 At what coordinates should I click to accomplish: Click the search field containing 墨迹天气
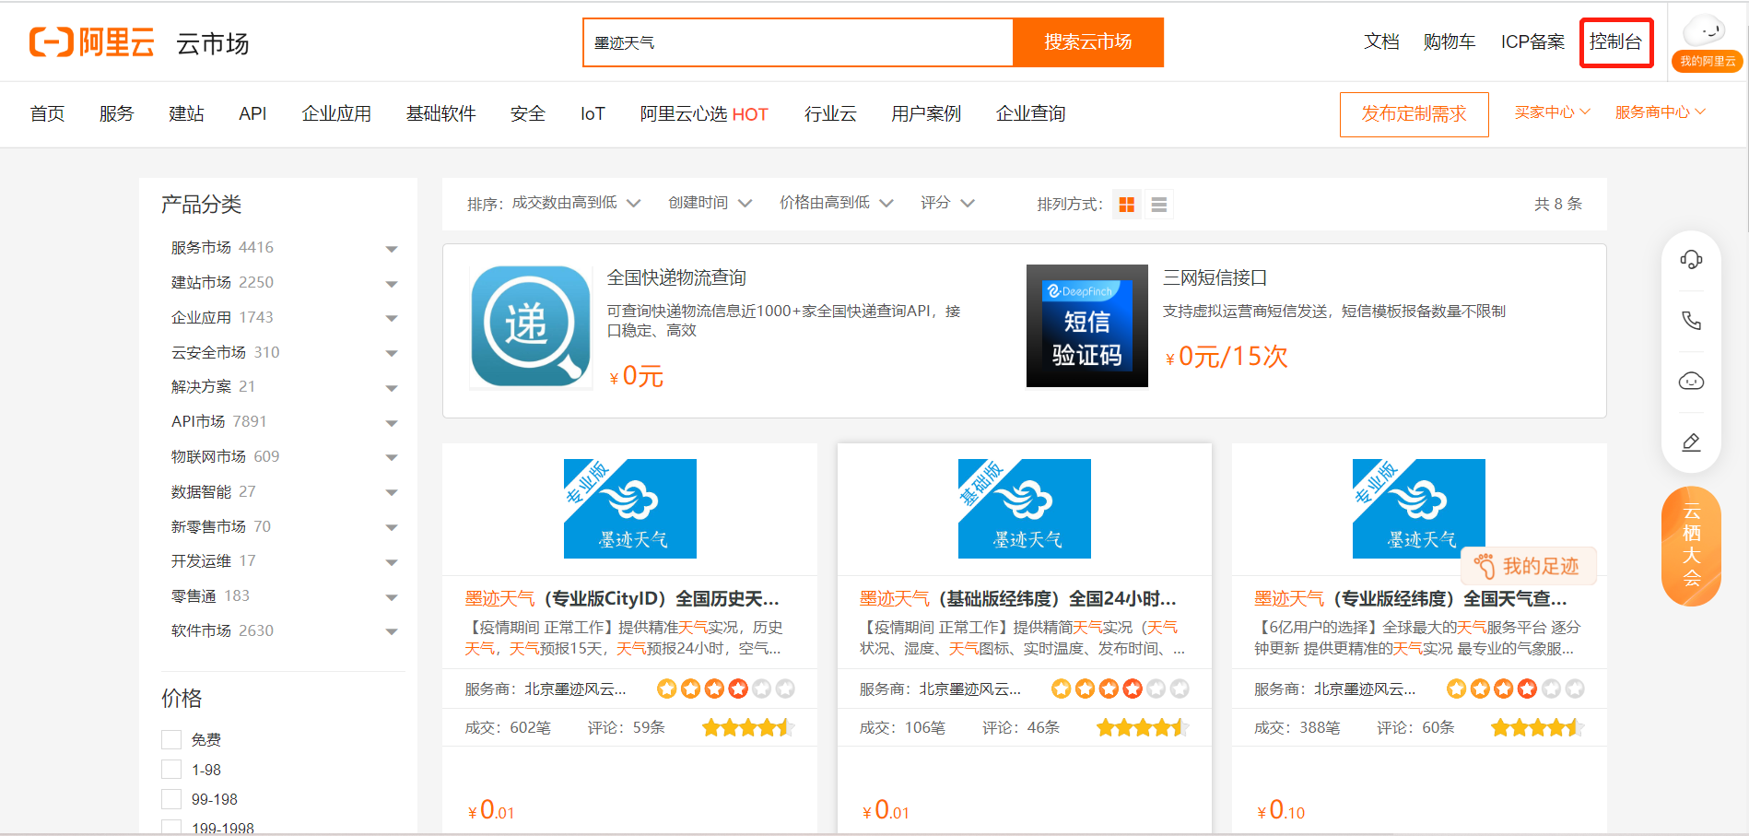coord(798,42)
